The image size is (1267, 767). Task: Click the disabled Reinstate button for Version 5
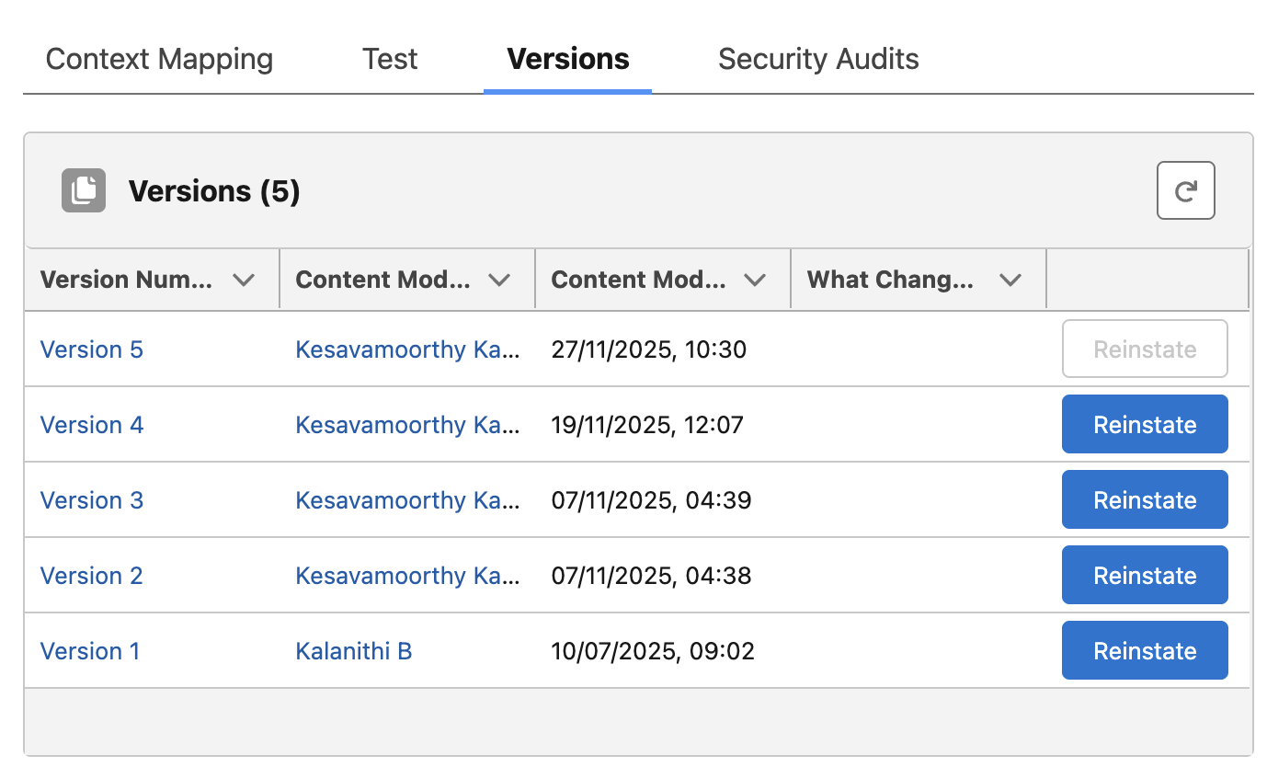pos(1145,349)
